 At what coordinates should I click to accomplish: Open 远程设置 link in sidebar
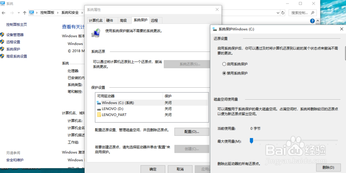pos(13,42)
